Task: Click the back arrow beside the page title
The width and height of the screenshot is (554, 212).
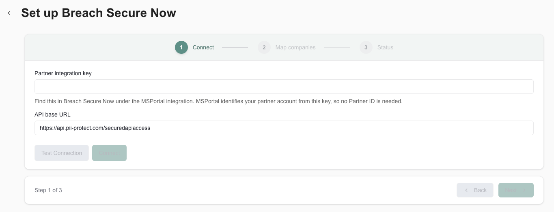Action: tap(9, 13)
